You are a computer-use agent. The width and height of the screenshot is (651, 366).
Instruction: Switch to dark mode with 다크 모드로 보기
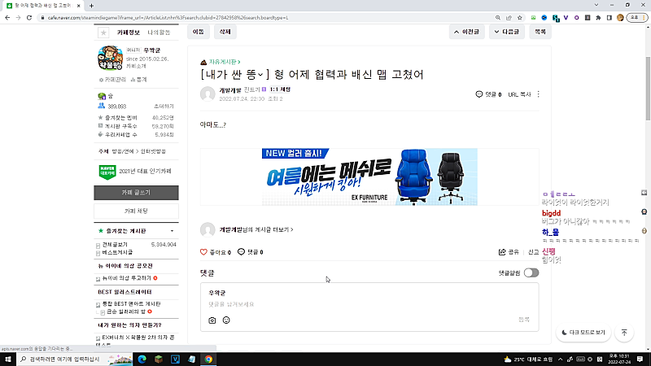[x=583, y=333]
